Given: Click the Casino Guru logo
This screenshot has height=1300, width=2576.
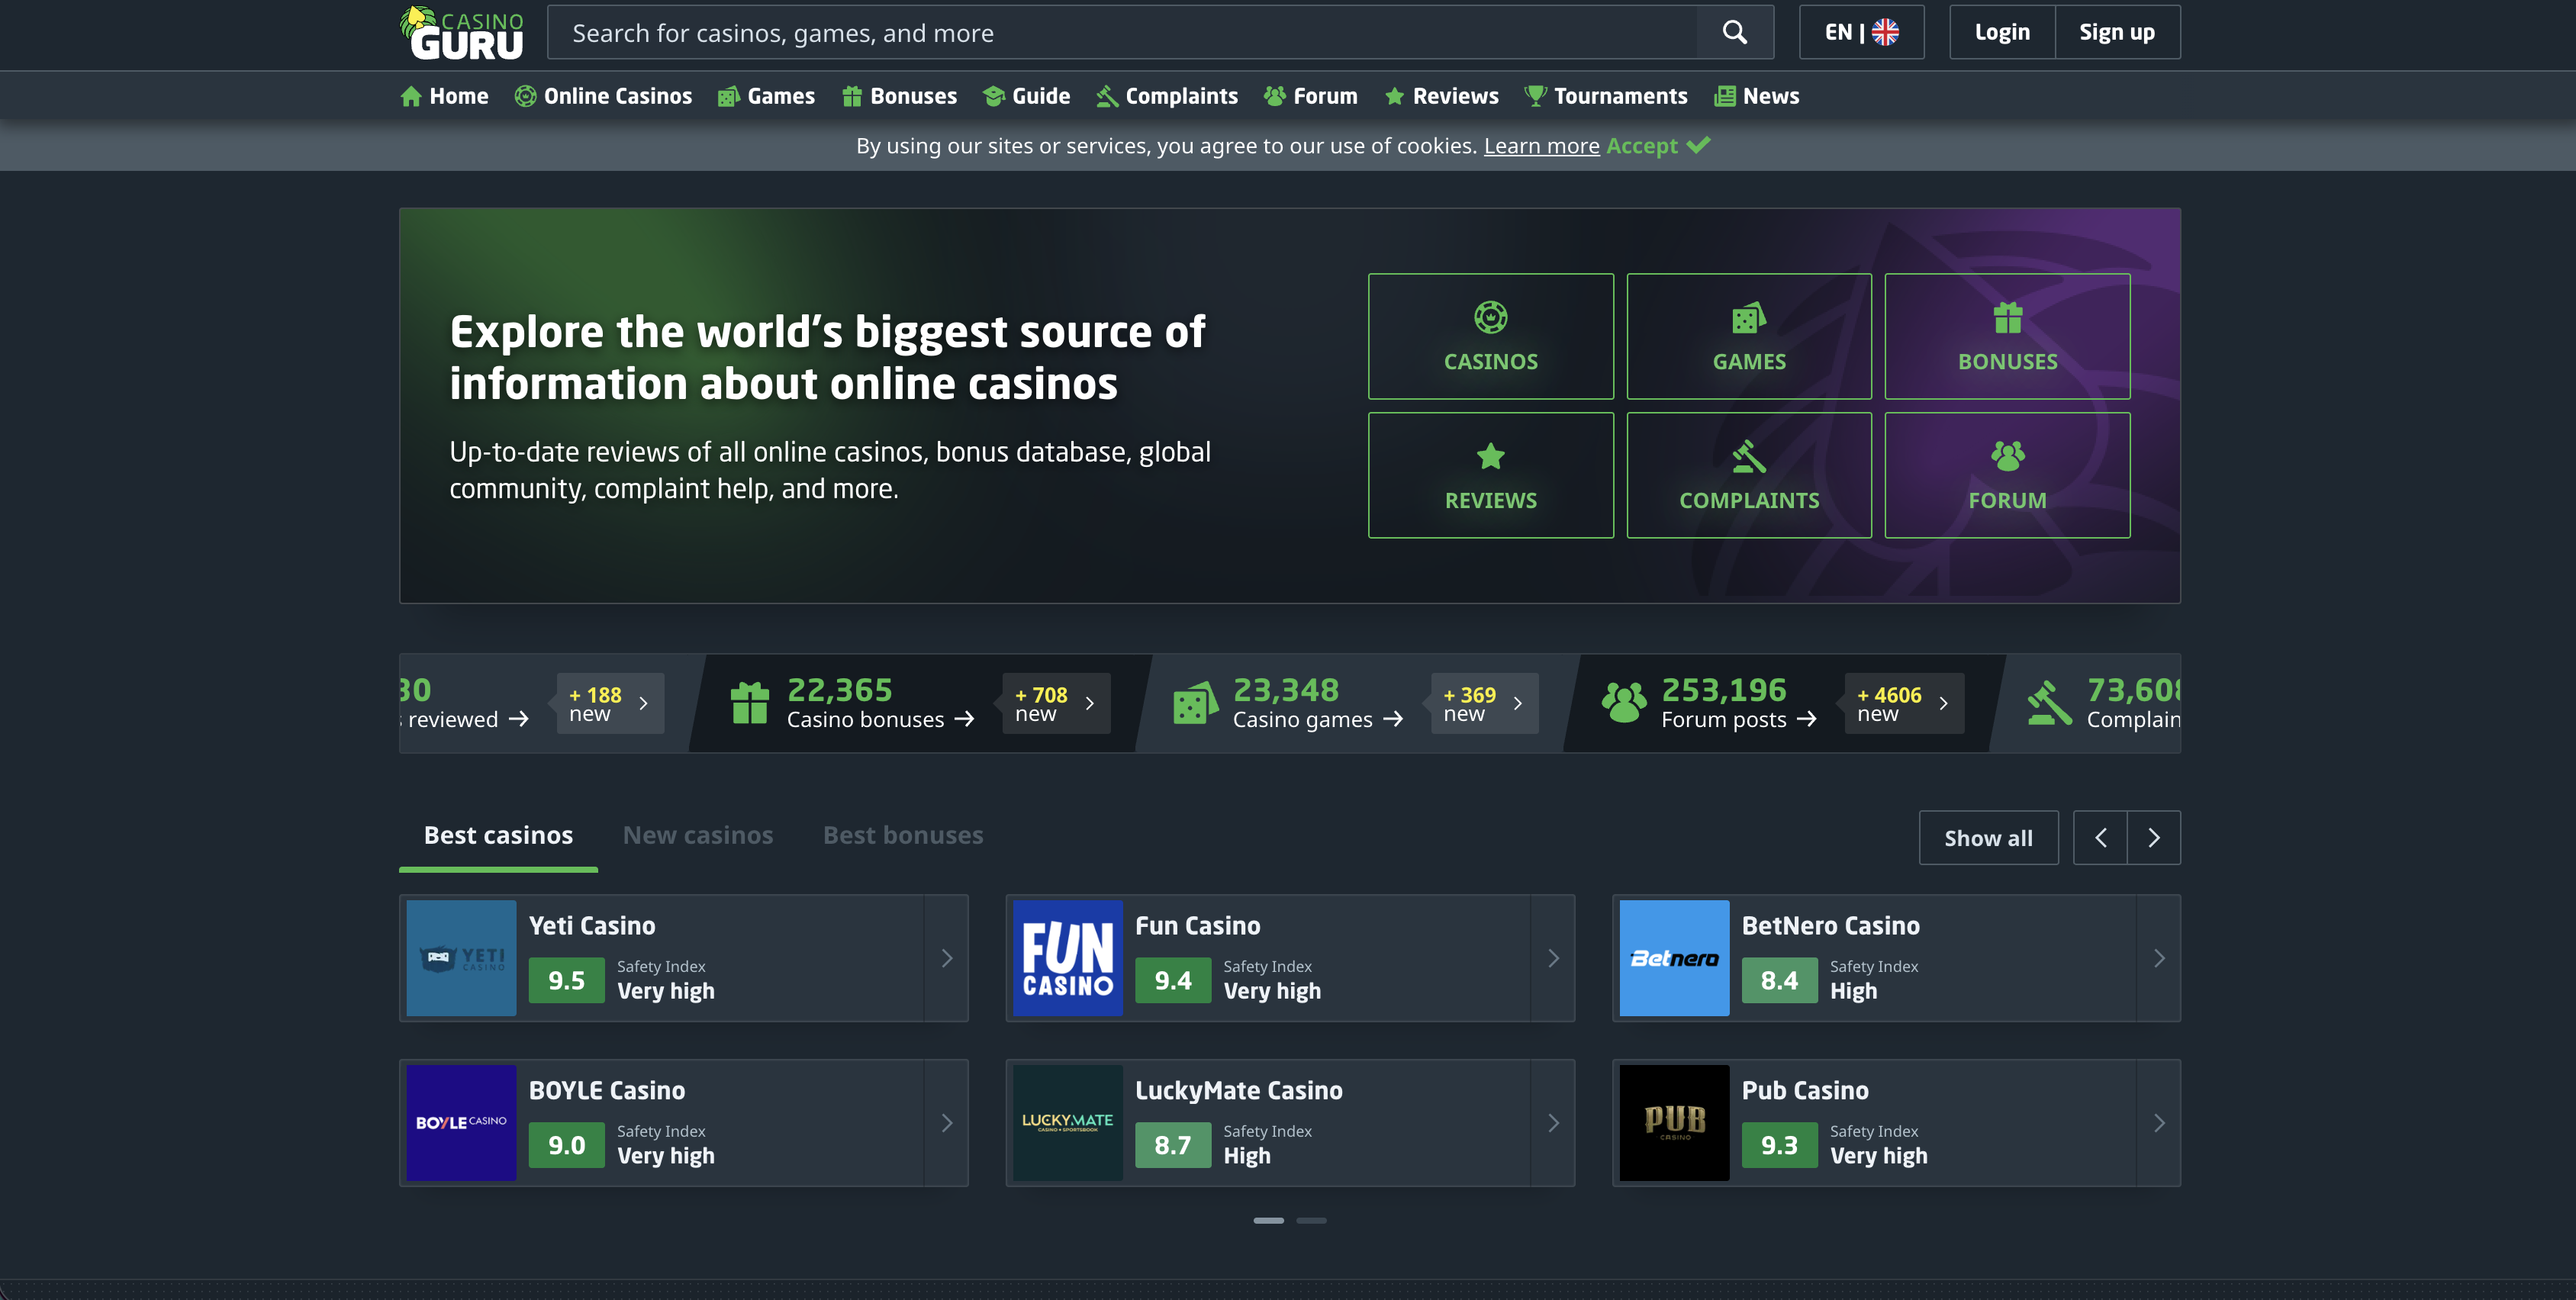Looking at the screenshot, I should [x=461, y=33].
